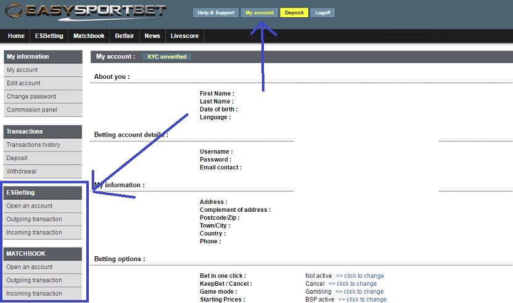Screen dimensions: 513x303
Task: Open Deposit under Transactions sidebar
Action: (43, 158)
